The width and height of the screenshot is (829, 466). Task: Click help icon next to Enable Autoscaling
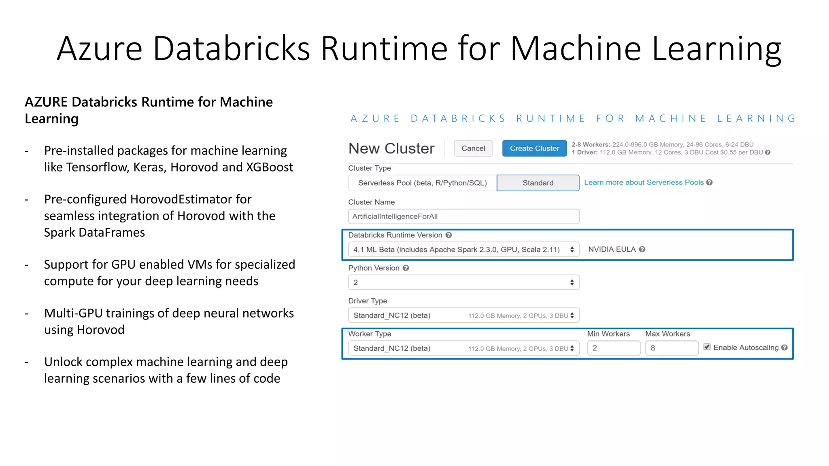(x=784, y=347)
